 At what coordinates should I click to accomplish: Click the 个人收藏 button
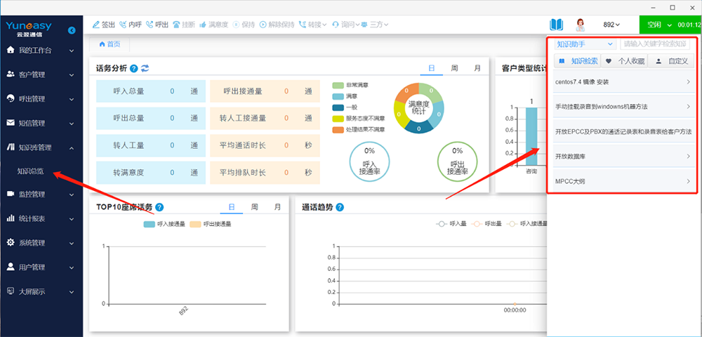click(624, 61)
